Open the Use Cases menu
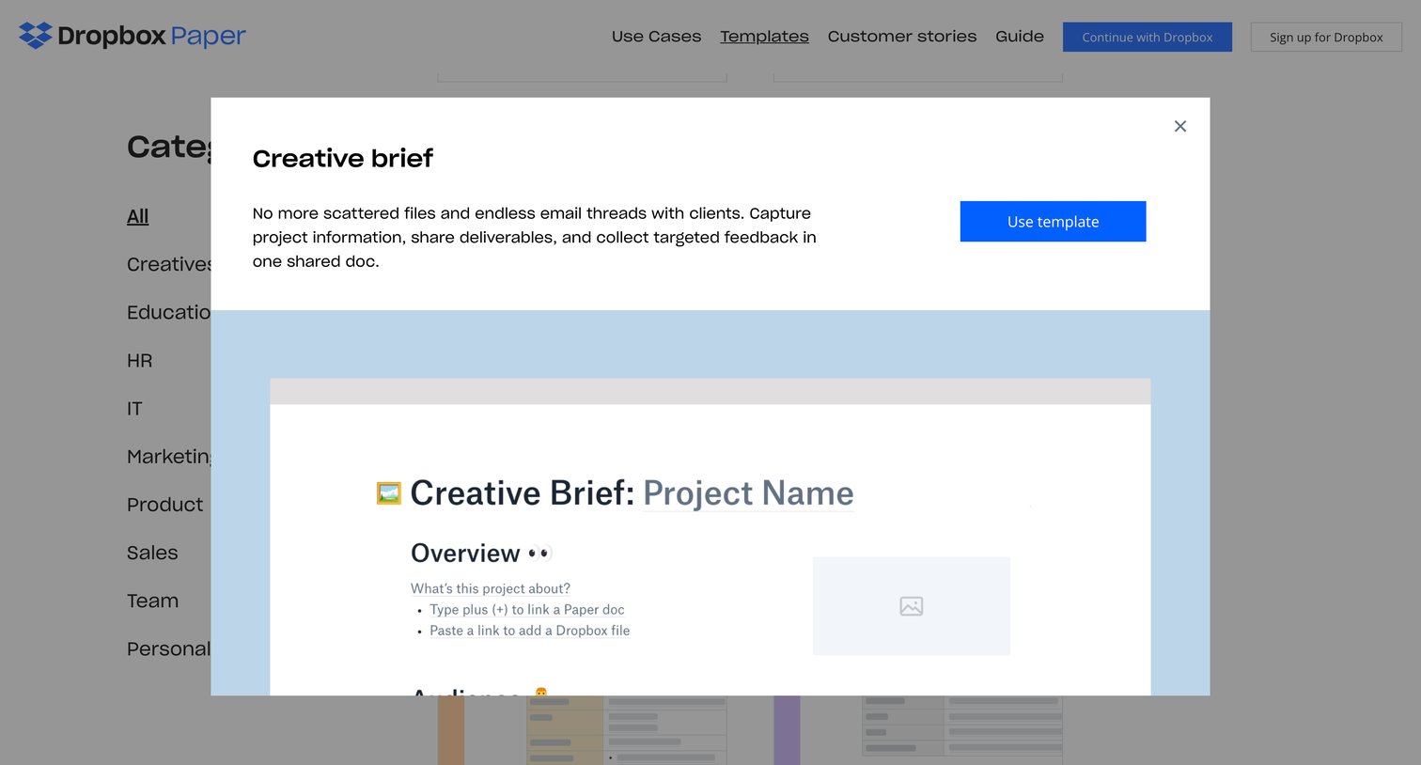Image resolution: width=1421 pixels, height=765 pixels. [656, 37]
